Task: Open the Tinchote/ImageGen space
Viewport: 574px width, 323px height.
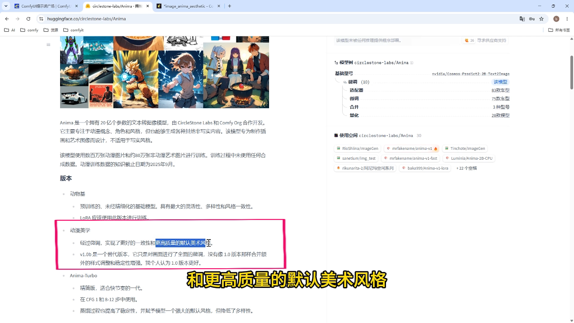Action: pyautogui.click(x=465, y=148)
